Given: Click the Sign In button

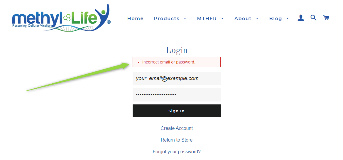Looking at the screenshot, I should [177, 111].
